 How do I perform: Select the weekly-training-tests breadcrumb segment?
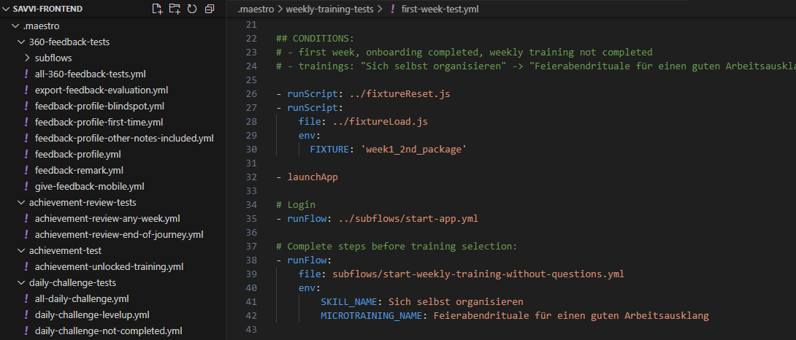[x=329, y=9]
